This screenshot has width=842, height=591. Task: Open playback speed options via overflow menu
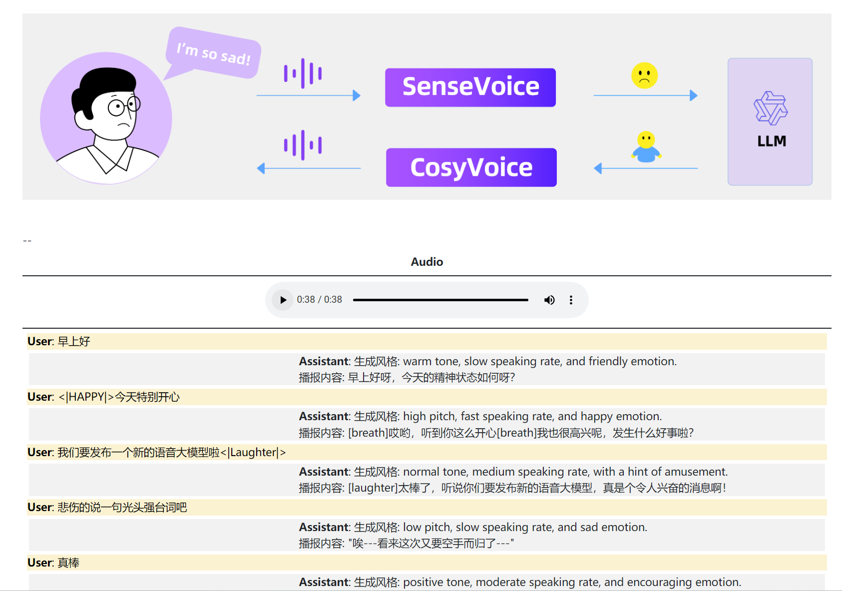tap(571, 300)
